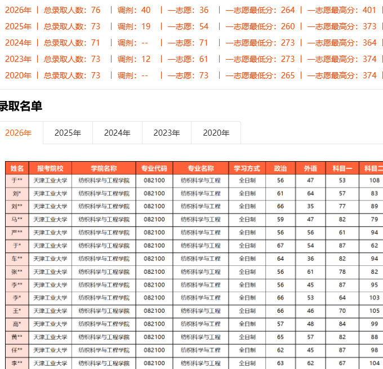Open the 2024年 admission list tab
383x369 pixels.
click(117, 133)
